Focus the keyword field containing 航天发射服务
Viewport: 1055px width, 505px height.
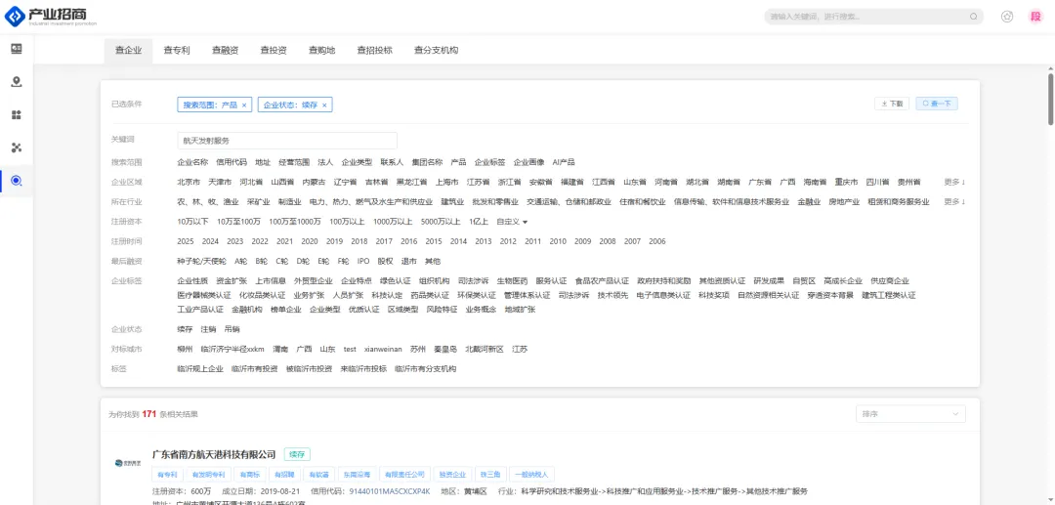point(287,141)
